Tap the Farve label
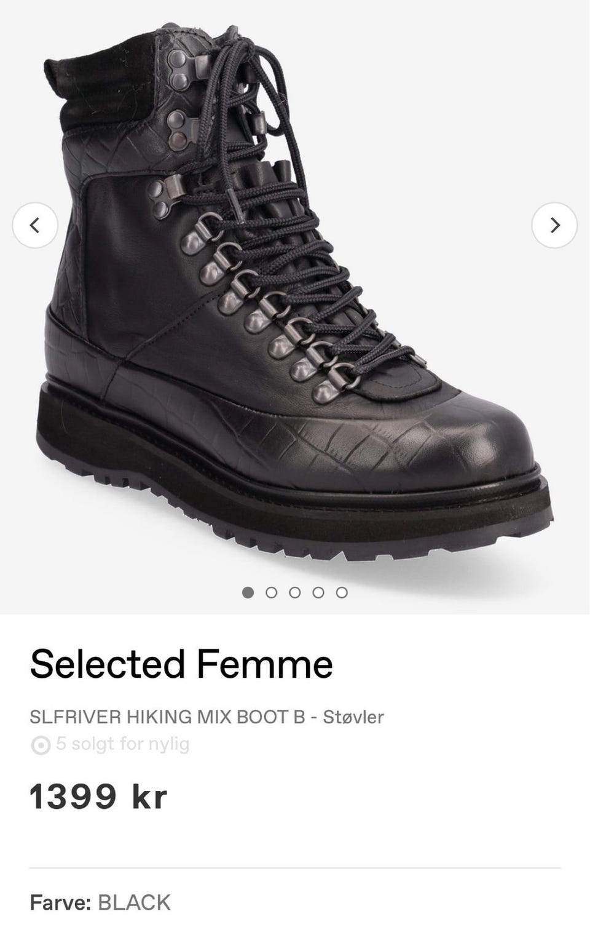Viewport: 590px width, 930px height. (x=61, y=902)
